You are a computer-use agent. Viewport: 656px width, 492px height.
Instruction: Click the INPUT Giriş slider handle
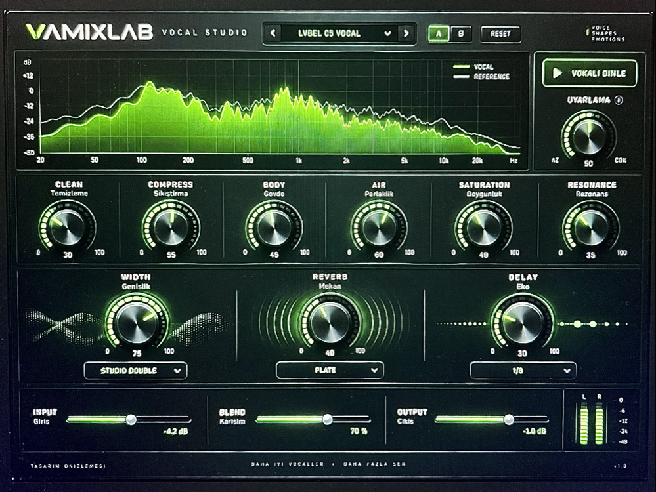coord(131,419)
